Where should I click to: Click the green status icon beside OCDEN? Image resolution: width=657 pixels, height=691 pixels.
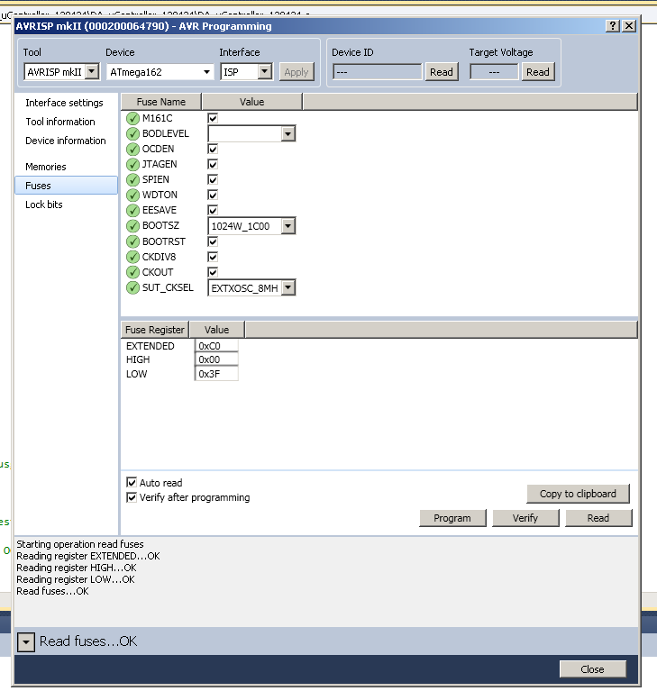click(132, 150)
